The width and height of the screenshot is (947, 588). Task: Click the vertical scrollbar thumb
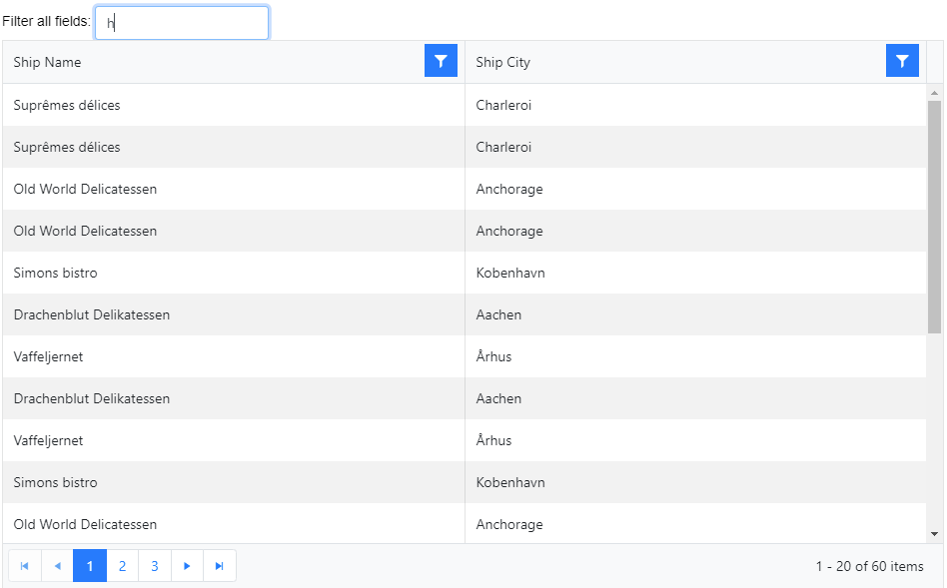point(935,215)
